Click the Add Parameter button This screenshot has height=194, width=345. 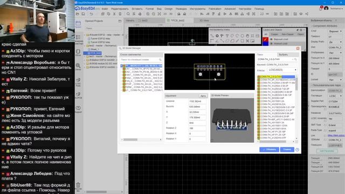(x=327, y=151)
